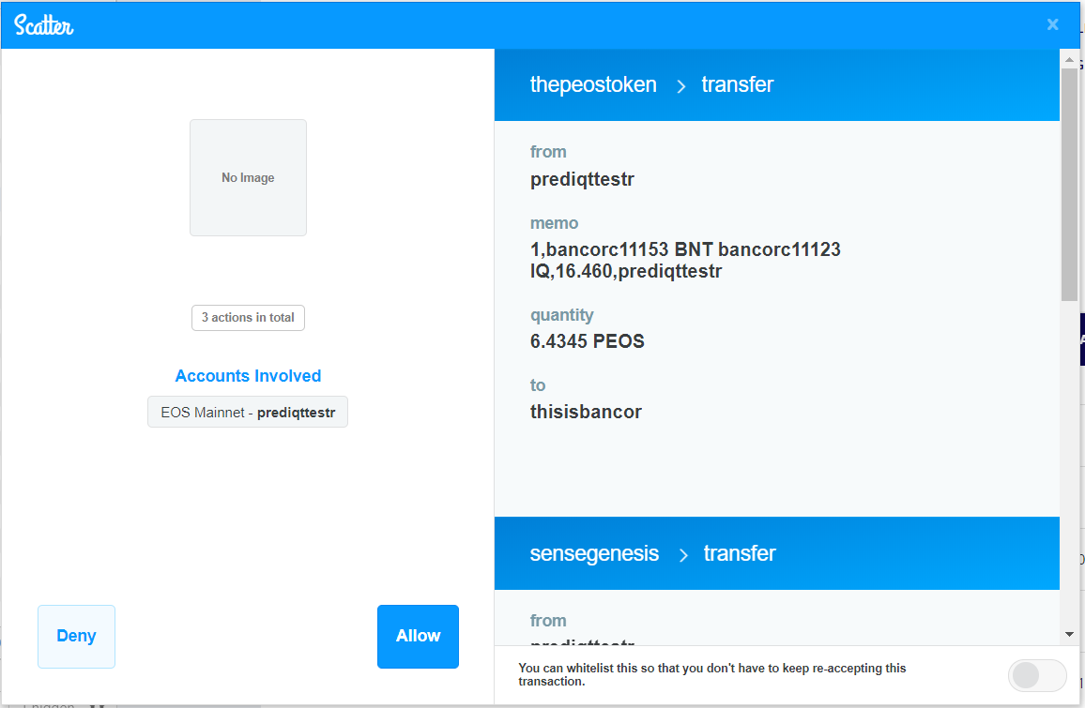Click the from value prediqttestr
Screen dimensions: 1085x708
point(582,180)
